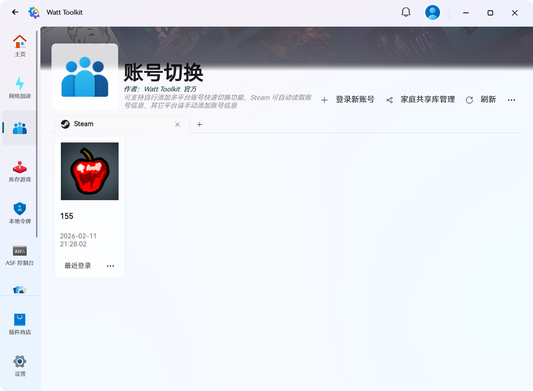Select the 账号切换 account switch sidebar icon

(20, 128)
